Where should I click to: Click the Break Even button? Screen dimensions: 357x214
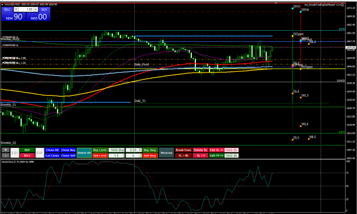click(183, 150)
